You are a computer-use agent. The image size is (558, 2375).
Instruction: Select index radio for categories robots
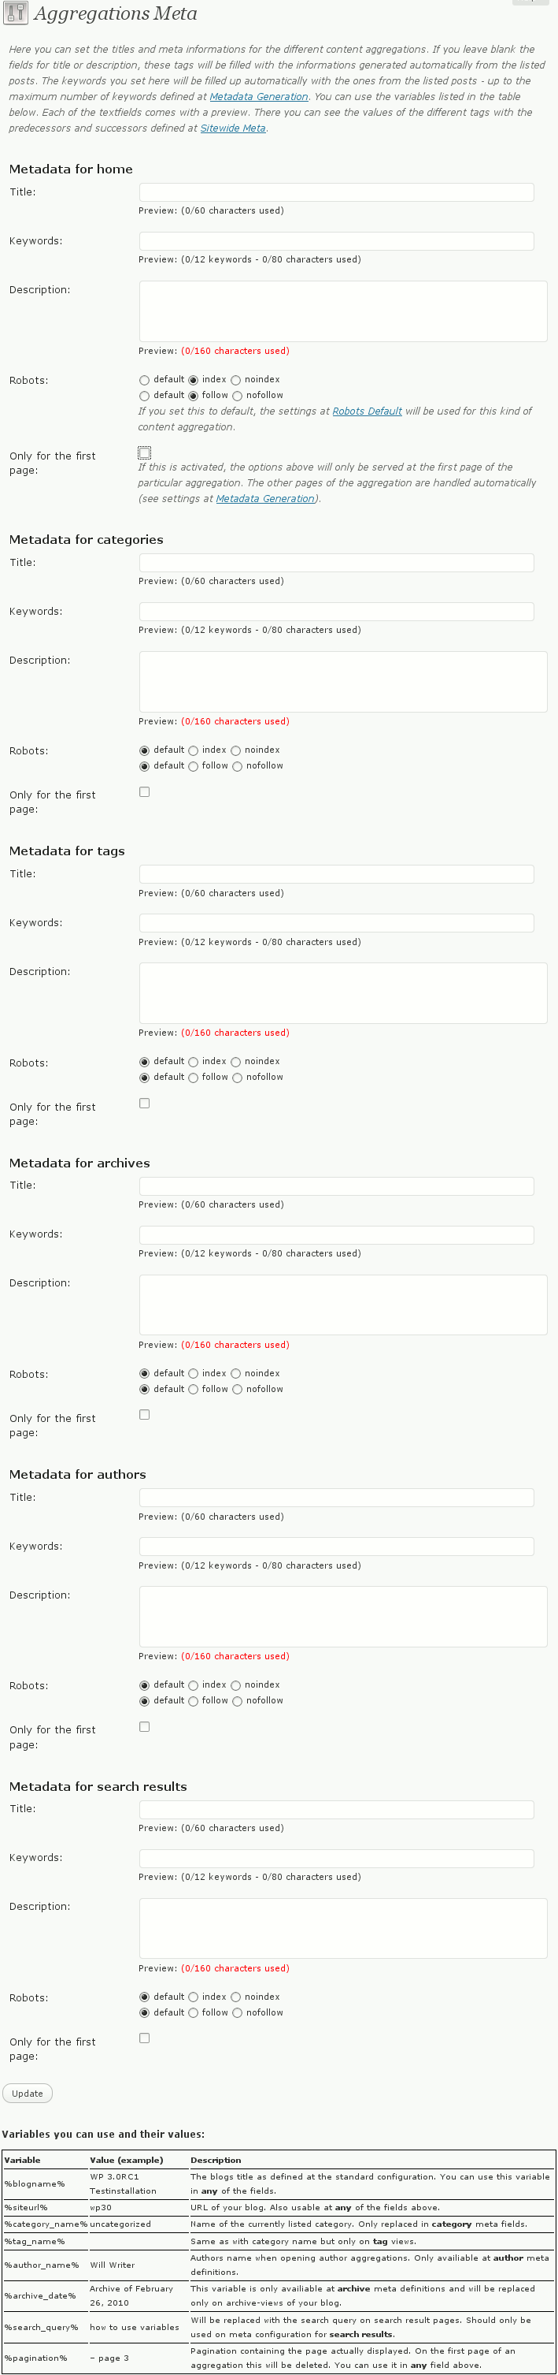click(194, 750)
